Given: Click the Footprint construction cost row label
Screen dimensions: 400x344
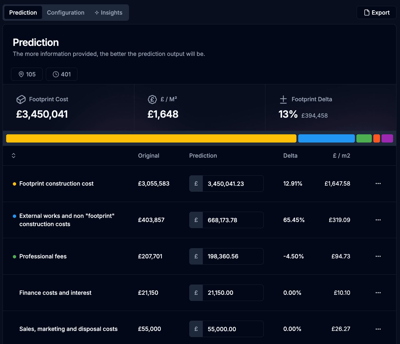Looking at the screenshot, I should (x=56, y=184).
